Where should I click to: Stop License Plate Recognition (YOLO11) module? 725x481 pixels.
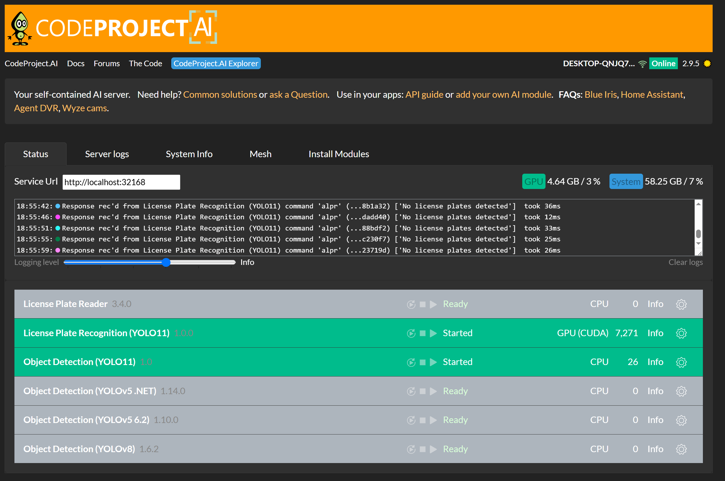click(423, 333)
